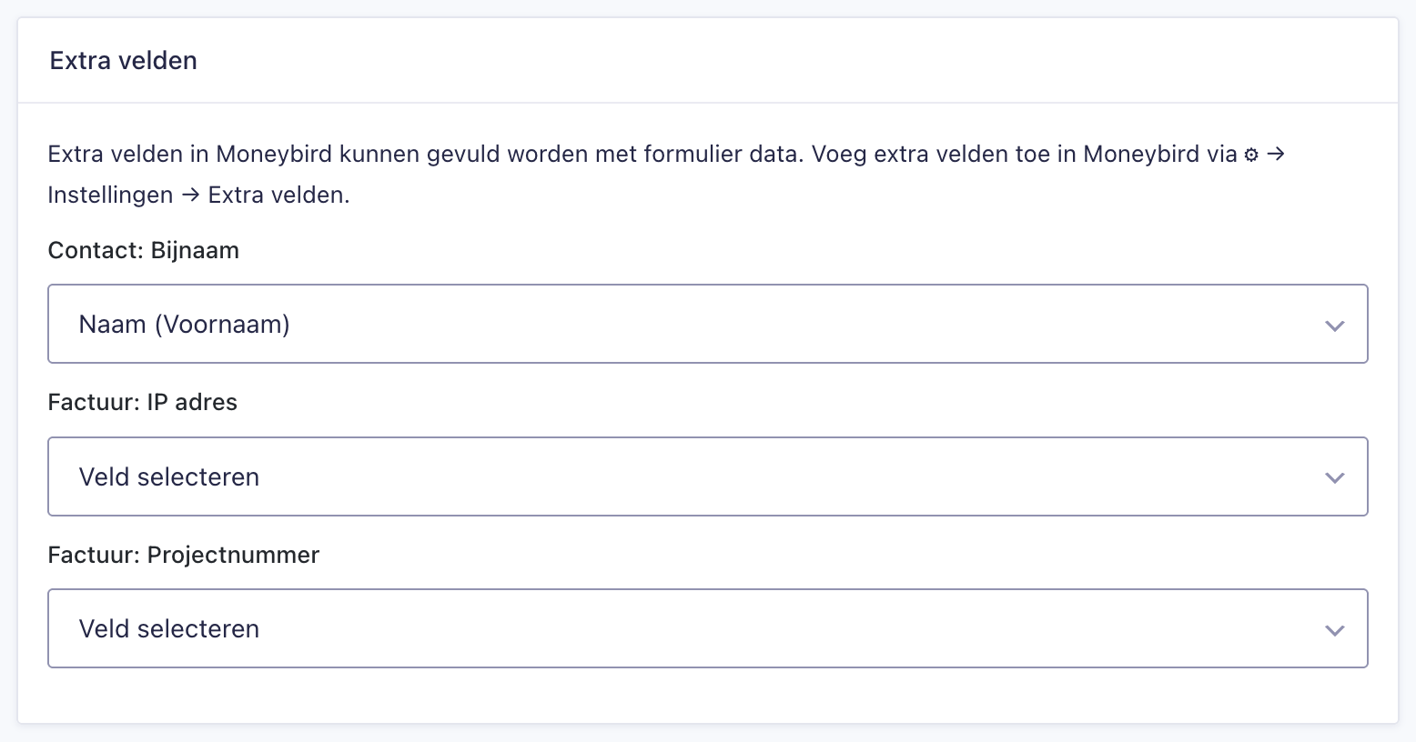Click the "Factuur: Projectnummer" label
This screenshot has width=1416, height=742.
184,555
